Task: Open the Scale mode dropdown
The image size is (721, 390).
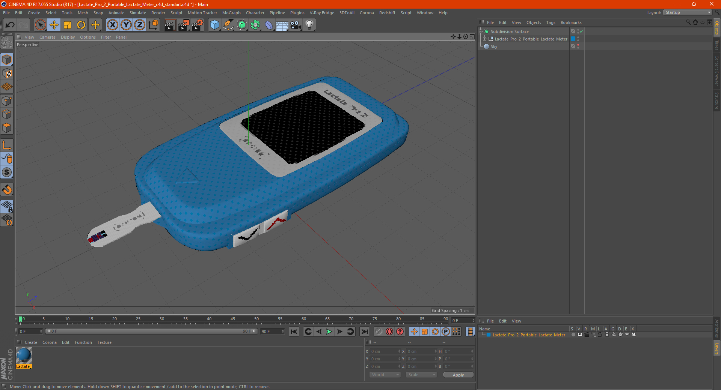Action: 421,375
